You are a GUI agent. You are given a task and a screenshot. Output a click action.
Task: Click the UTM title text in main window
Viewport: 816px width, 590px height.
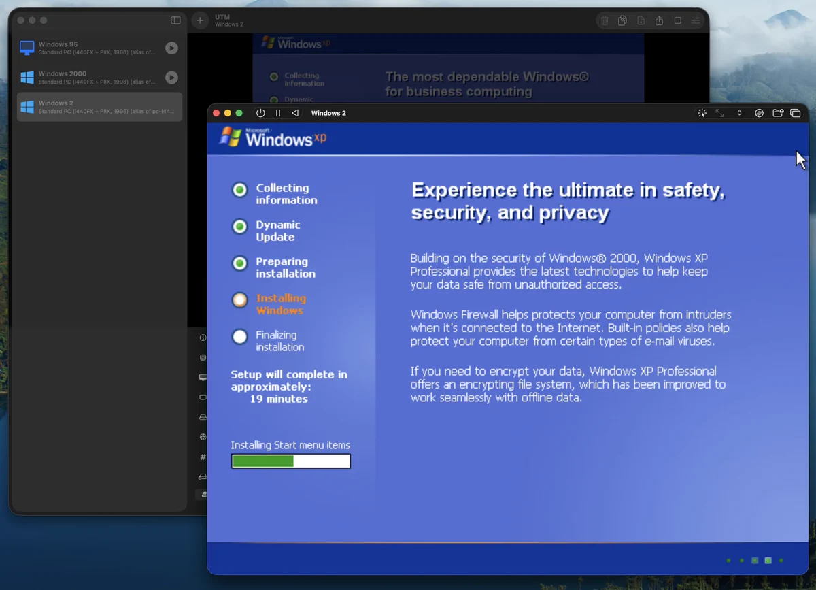coord(222,17)
